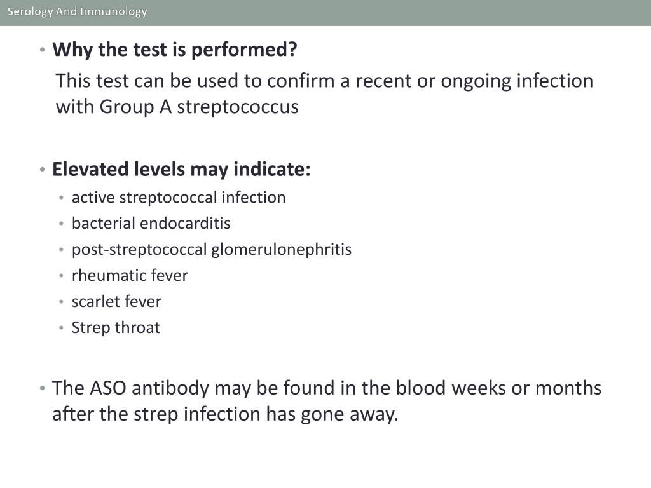The height and width of the screenshot is (488, 651).
Task: Click the bullet before 'The ASO antibody'
Action: pyautogui.click(x=42, y=388)
